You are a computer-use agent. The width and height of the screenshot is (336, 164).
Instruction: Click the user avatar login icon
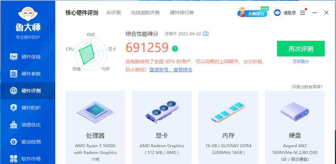coord(277,13)
